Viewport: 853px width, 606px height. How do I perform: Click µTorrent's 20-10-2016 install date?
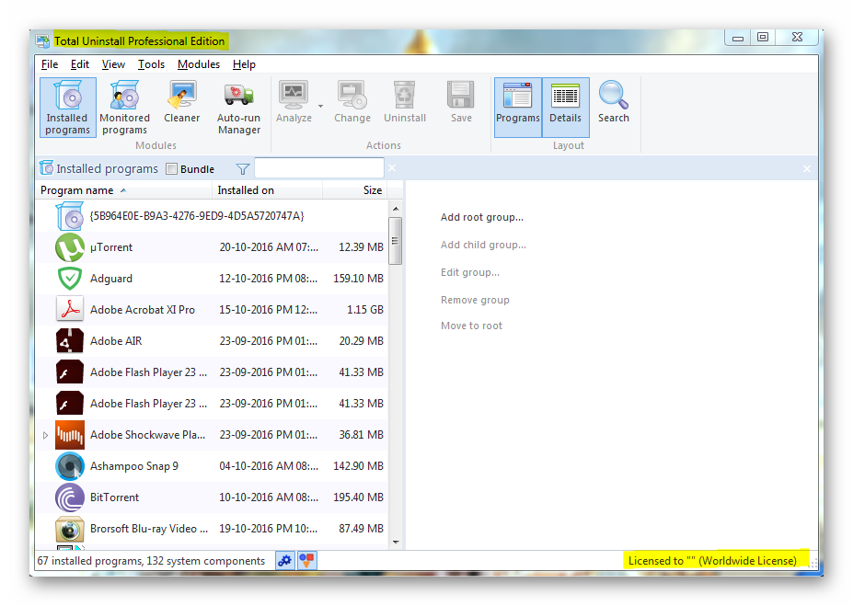point(269,247)
